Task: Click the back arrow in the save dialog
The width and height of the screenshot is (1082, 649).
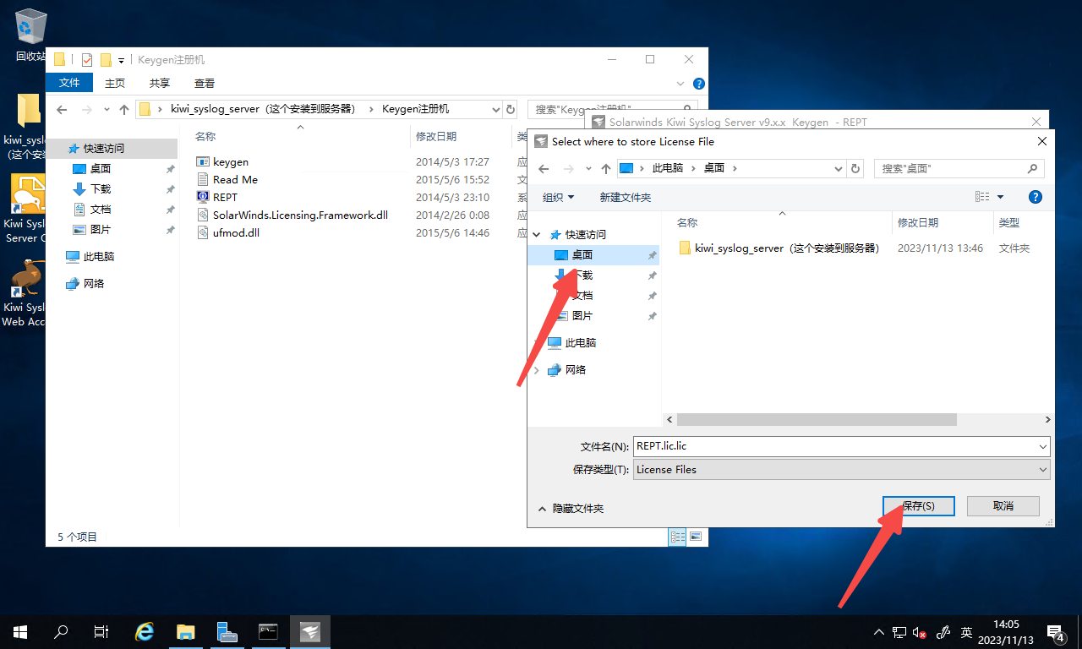Action: click(x=544, y=168)
